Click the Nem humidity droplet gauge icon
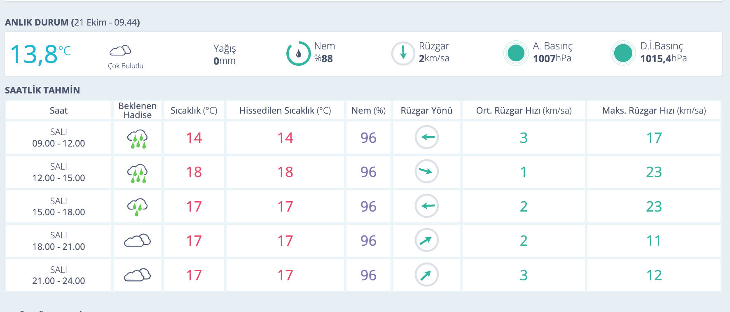730x312 pixels. (298, 54)
